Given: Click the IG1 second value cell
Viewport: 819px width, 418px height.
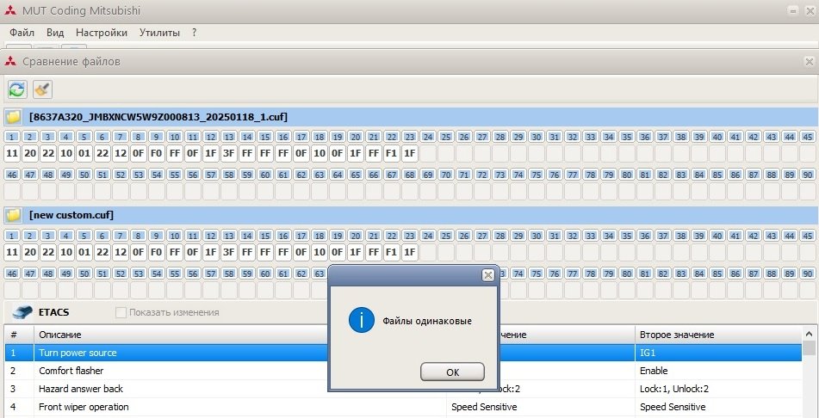Looking at the screenshot, I should click(718, 353).
